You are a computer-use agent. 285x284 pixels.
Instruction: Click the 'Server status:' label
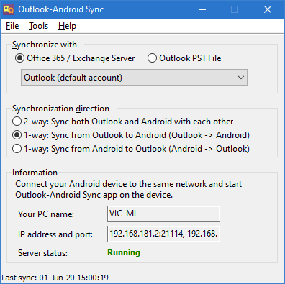[42, 253]
